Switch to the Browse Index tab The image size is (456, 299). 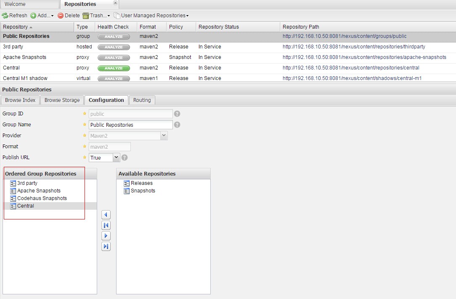click(x=20, y=100)
